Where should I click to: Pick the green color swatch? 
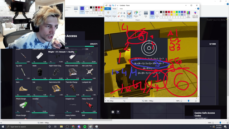[177, 12]
